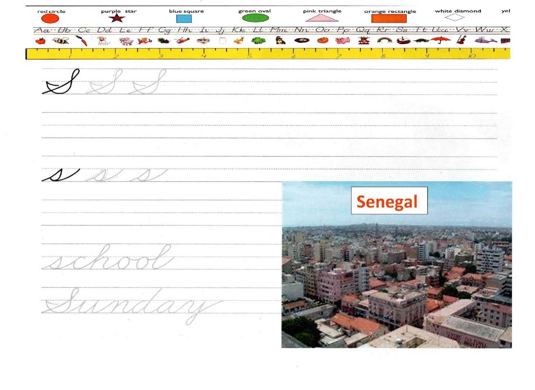535x390 pixels.
Task: Click the queen picture under Qq
Action: [x=364, y=40]
